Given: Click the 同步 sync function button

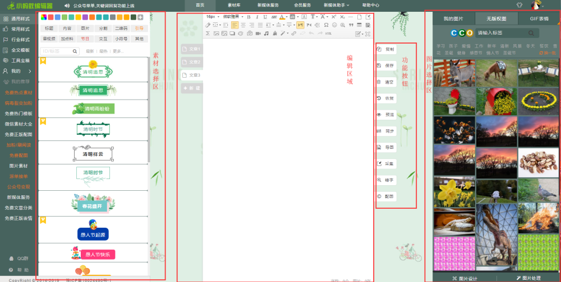Looking at the screenshot, I should coord(387,131).
